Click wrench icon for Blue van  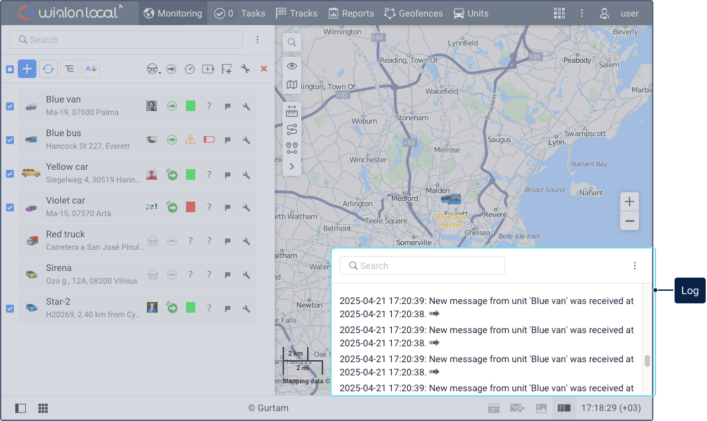(x=246, y=106)
